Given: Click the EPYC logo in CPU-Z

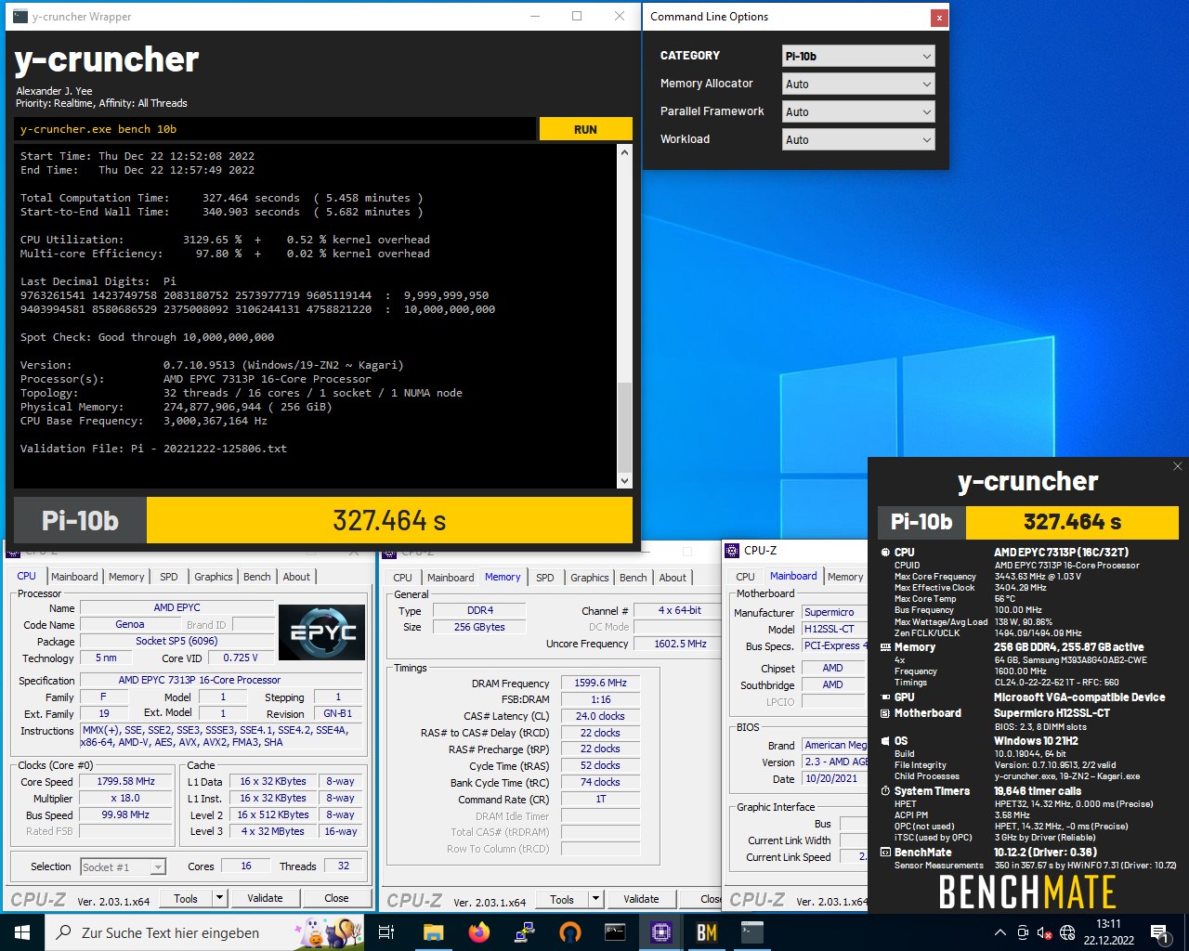Looking at the screenshot, I should 321,632.
